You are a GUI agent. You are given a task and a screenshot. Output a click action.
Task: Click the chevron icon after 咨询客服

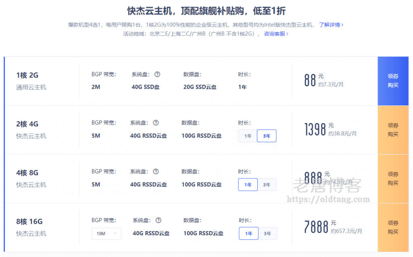pyautogui.click(x=286, y=34)
